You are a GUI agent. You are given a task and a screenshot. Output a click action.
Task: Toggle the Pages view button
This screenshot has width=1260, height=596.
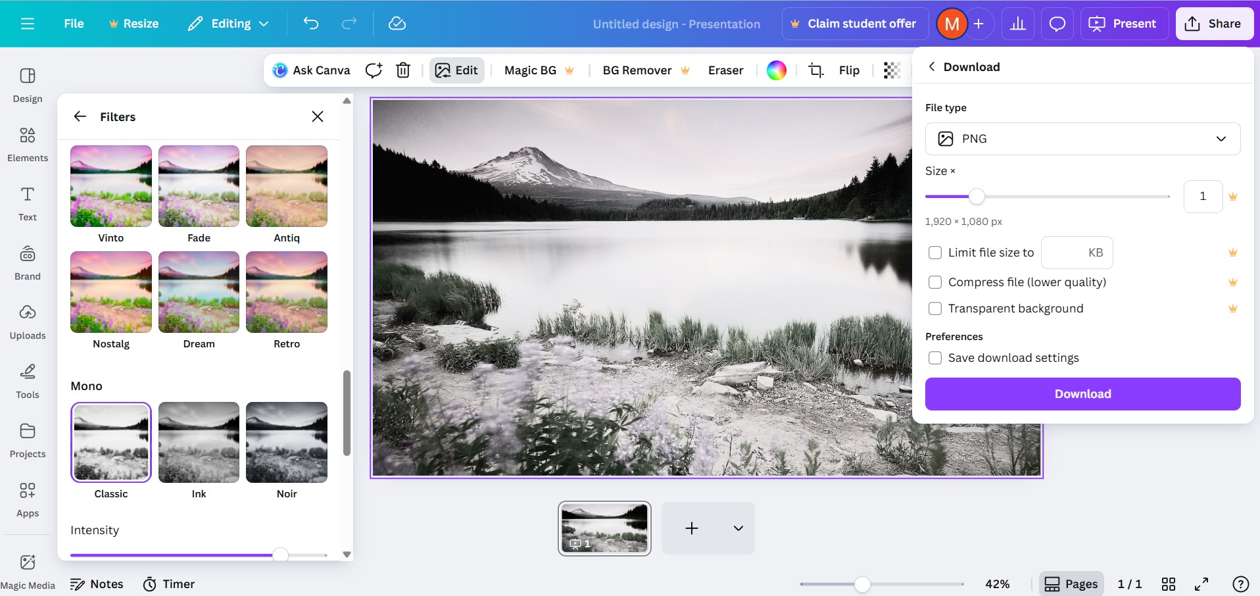pos(1071,584)
